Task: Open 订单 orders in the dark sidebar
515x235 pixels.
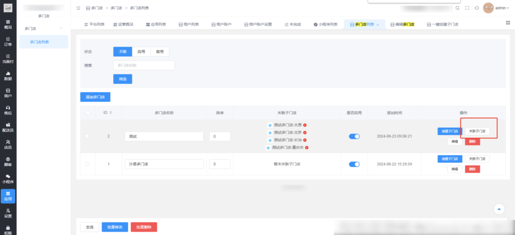Action: (8, 42)
